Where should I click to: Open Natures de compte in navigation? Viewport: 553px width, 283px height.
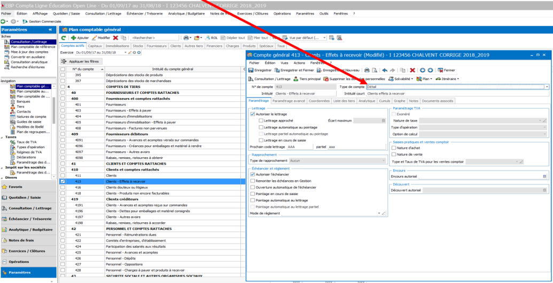[x=31, y=117]
